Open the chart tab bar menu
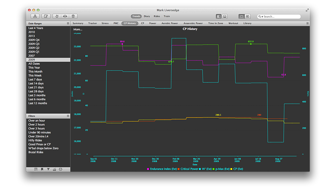 pyautogui.click(x=307, y=23)
